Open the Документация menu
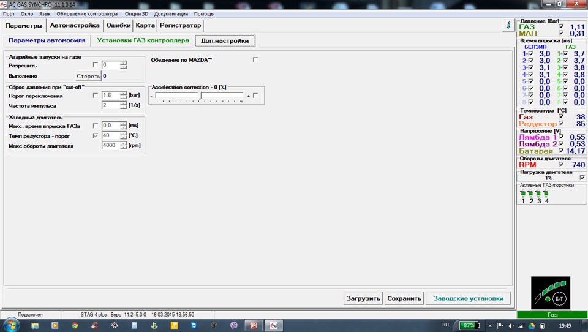Screen dimensions: 588x332 [171, 14]
